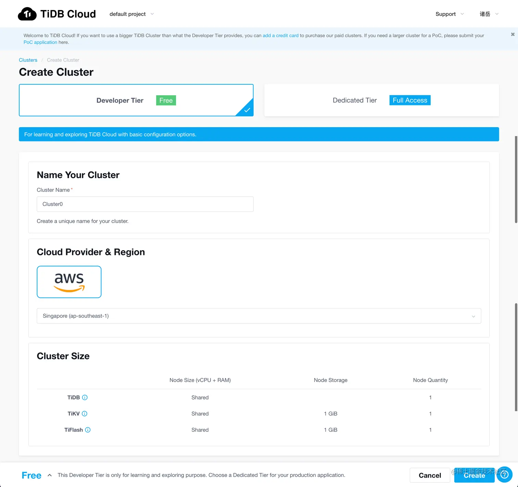Click the Cancel button
The height and width of the screenshot is (487, 518).
(430, 475)
